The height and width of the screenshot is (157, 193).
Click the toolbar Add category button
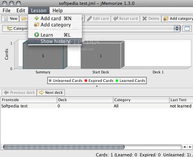tap(177, 19)
